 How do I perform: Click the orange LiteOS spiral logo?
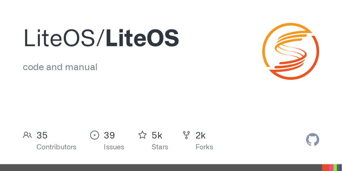coord(290,51)
